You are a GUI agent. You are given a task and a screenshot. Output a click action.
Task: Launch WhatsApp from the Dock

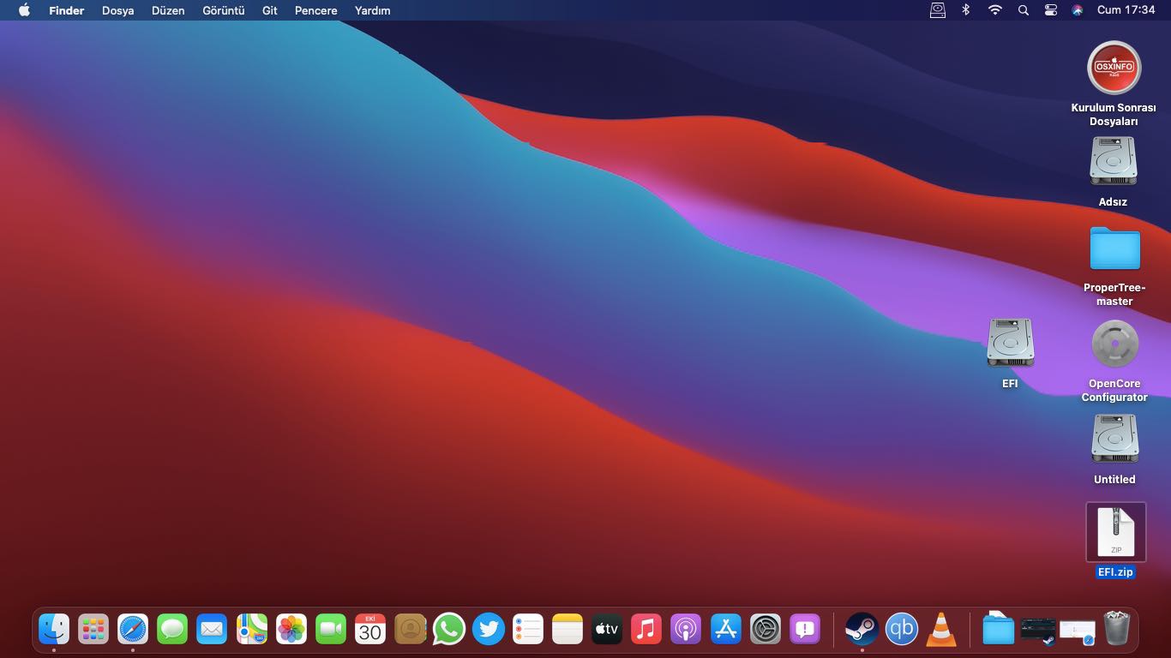click(449, 629)
